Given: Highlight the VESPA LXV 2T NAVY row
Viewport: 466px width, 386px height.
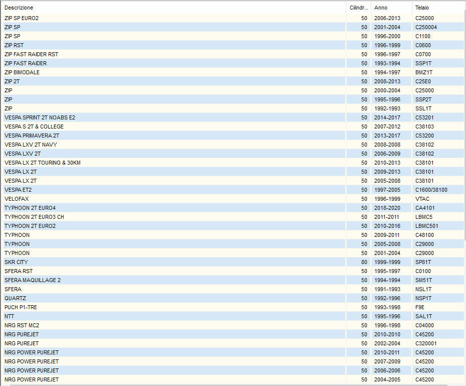Looking at the screenshot, I should click(x=31, y=145).
